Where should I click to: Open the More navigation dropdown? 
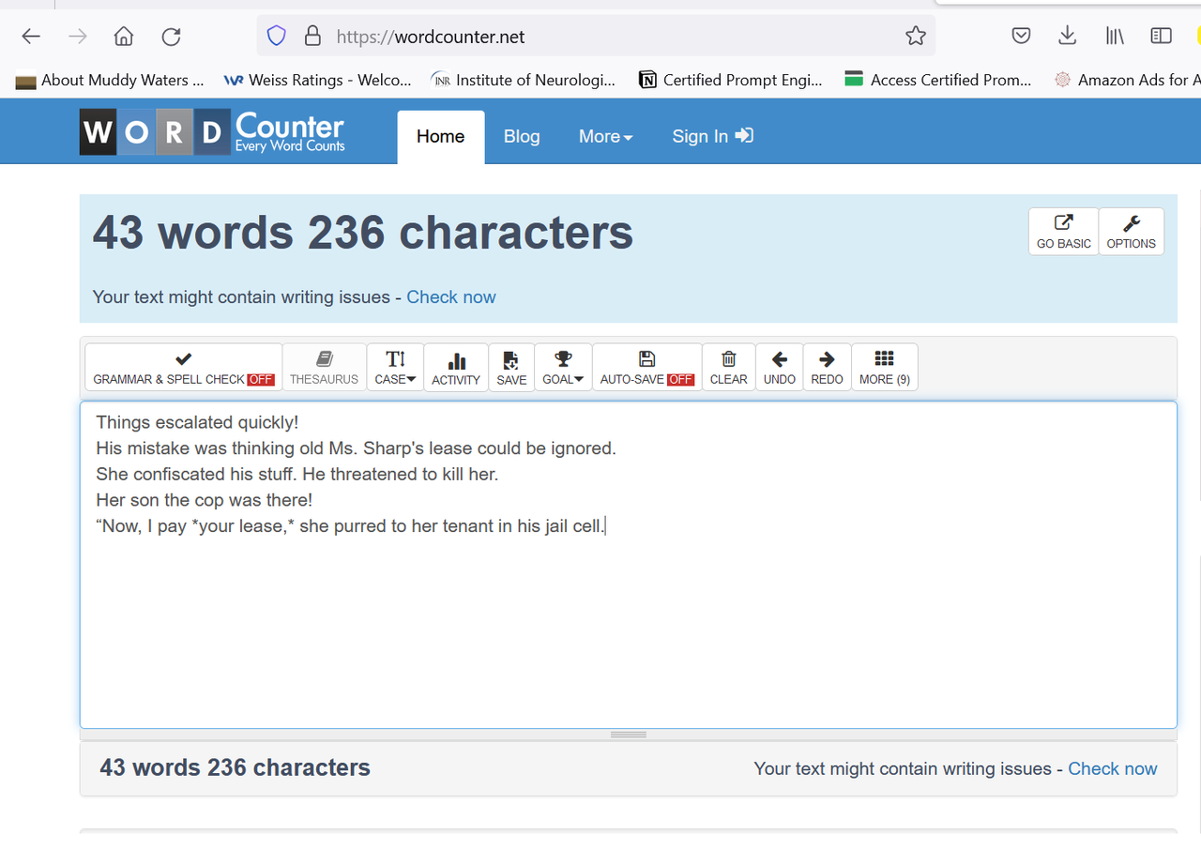(x=605, y=137)
